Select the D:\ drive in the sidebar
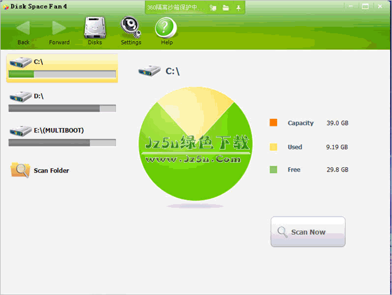This screenshot has height=295, width=392. (62, 101)
